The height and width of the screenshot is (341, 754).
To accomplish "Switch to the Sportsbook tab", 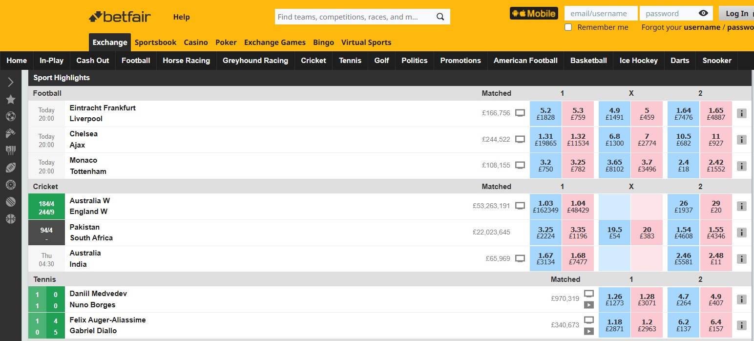I will point(155,42).
